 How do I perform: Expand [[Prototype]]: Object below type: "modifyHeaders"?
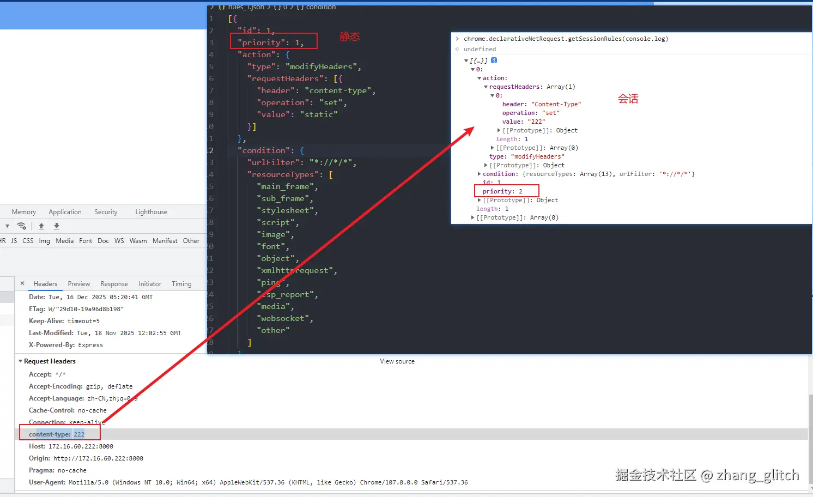click(486, 165)
